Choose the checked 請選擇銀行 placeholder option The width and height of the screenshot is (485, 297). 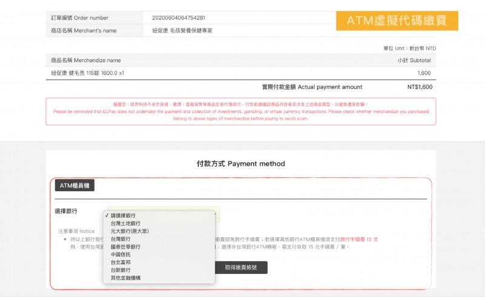[x=123, y=215]
